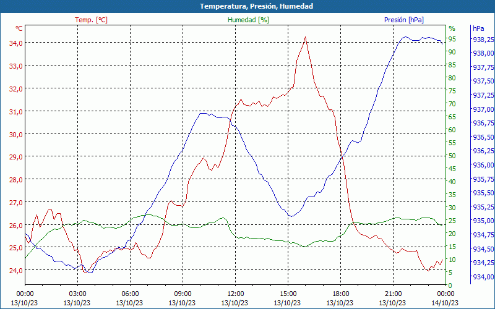
Task: Click the °C unit label on temperature axis
Action: pyautogui.click(x=19, y=28)
